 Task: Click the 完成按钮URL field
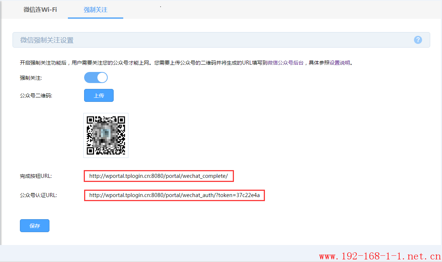(x=159, y=176)
